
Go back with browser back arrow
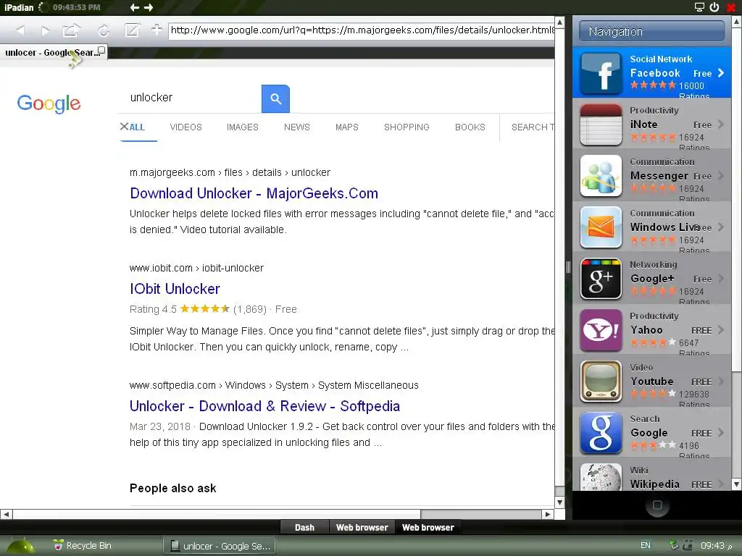click(x=20, y=30)
